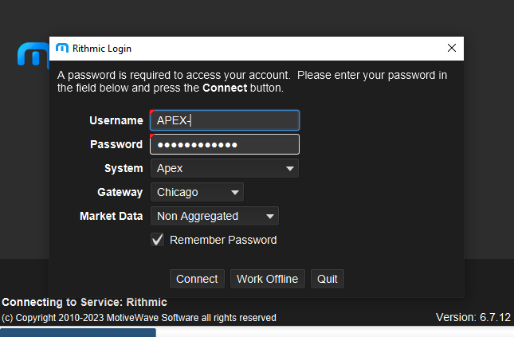Click the Quit button
Image resolution: width=514 pixels, height=337 pixels.
[328, 279]
